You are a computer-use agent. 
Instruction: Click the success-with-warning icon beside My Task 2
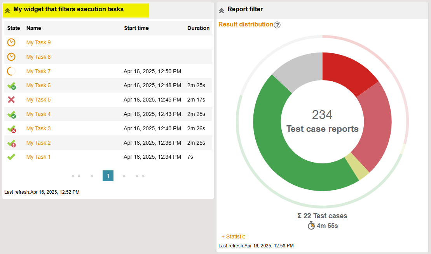(x=12, y=143)
